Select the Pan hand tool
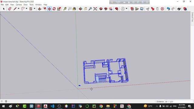Screen dimensions: 194x109 tap(85, 9)
